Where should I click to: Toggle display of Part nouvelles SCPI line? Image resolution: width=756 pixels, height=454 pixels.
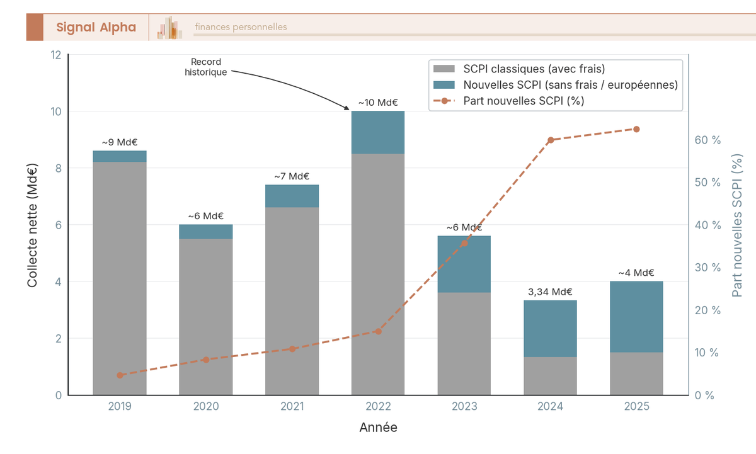pyautogui.click(x=523, y=100)
